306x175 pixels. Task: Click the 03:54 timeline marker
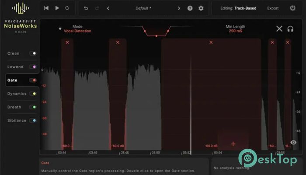[218, 153]
